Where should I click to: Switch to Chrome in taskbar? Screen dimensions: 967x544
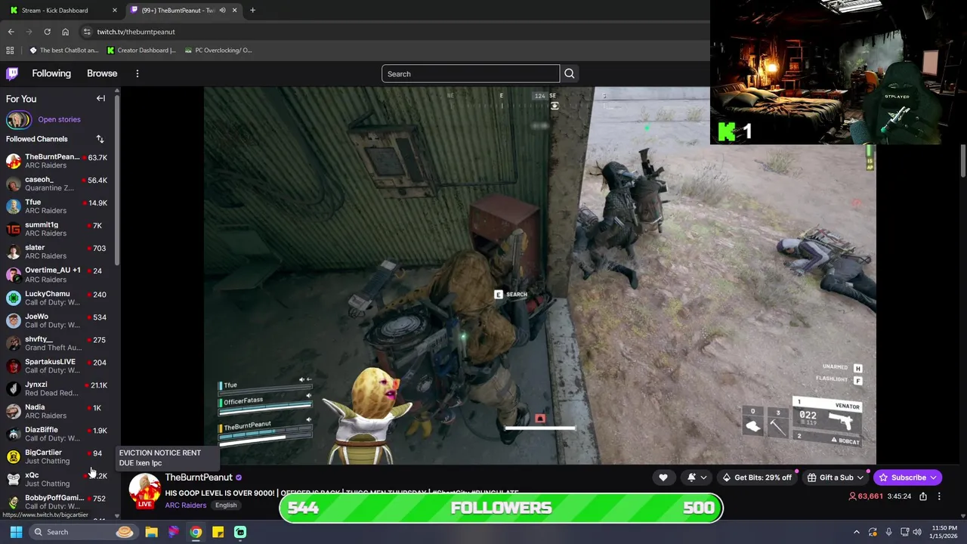click(196, 532)
